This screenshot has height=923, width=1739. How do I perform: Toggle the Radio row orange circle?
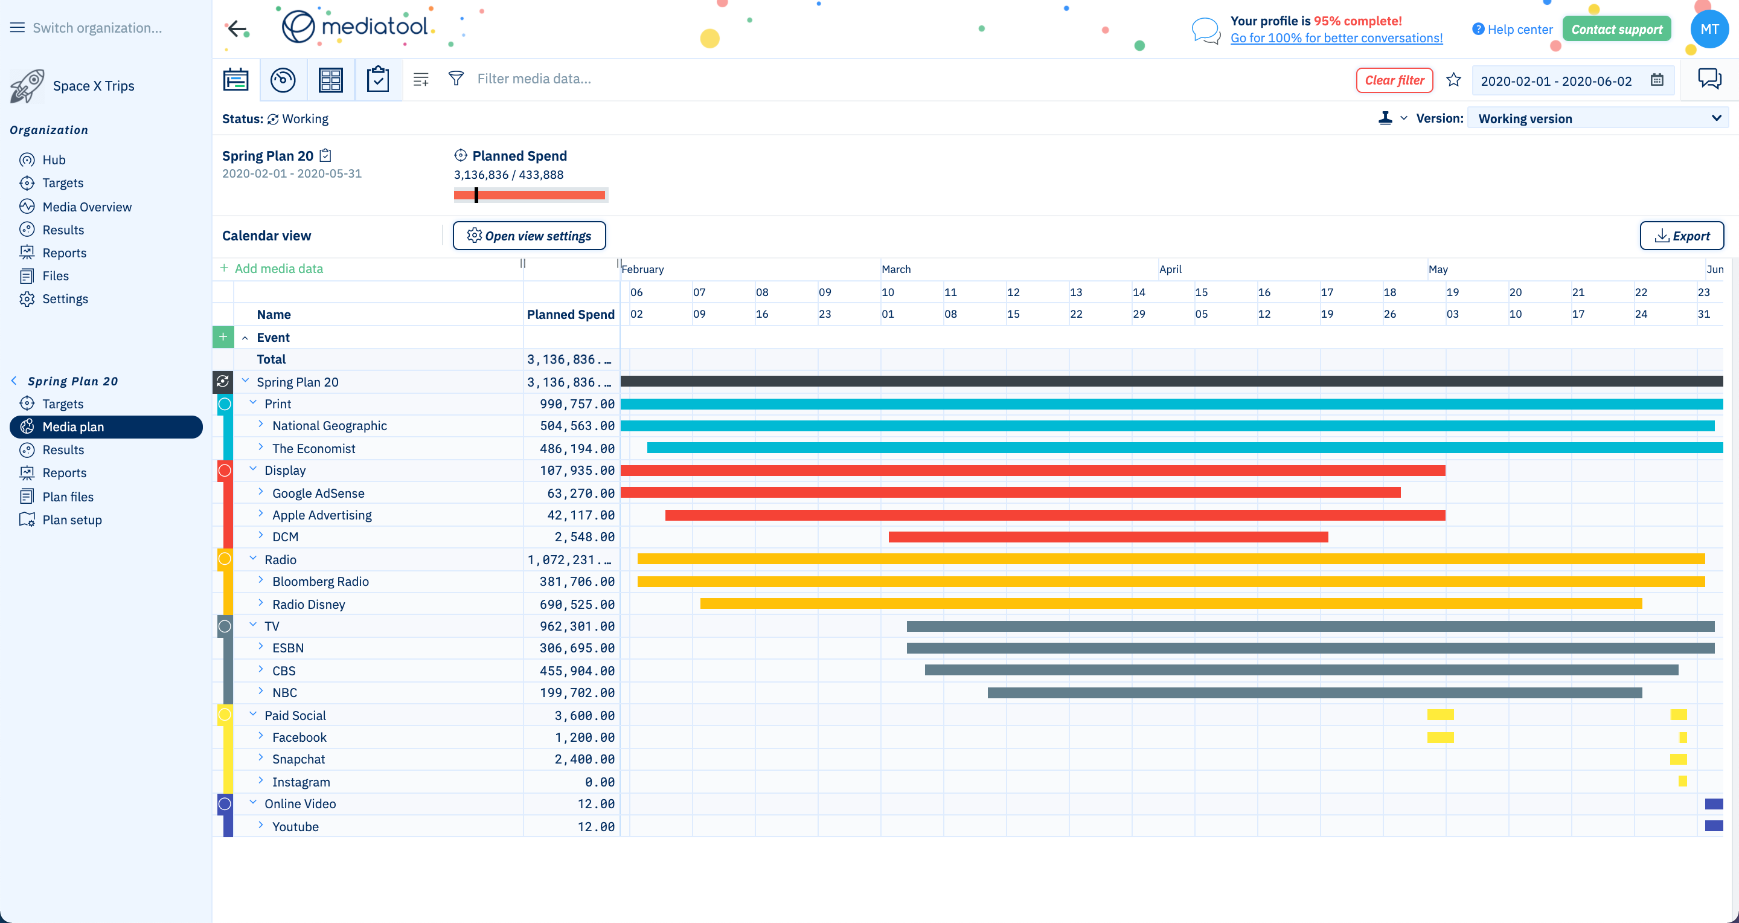click(225, 559)
